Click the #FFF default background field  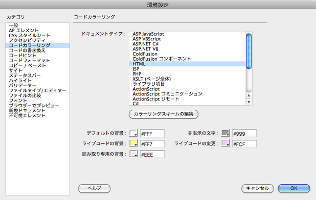click(x=152, y=134)
